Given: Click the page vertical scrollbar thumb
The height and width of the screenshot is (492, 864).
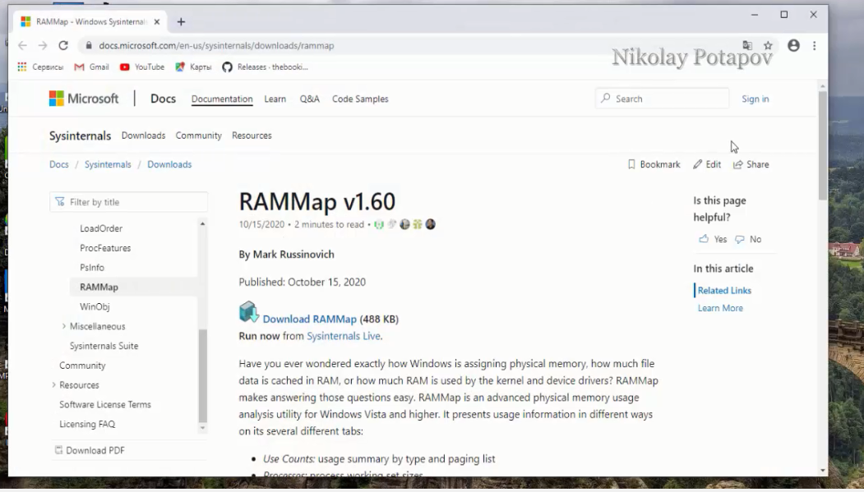Looking at the screenshot, I should click(823, 146).
